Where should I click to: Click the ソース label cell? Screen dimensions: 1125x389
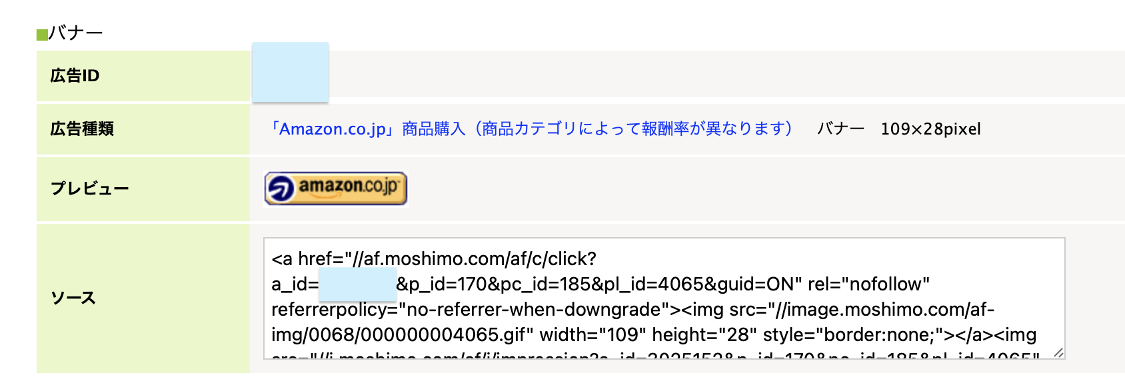coord(143,298)
